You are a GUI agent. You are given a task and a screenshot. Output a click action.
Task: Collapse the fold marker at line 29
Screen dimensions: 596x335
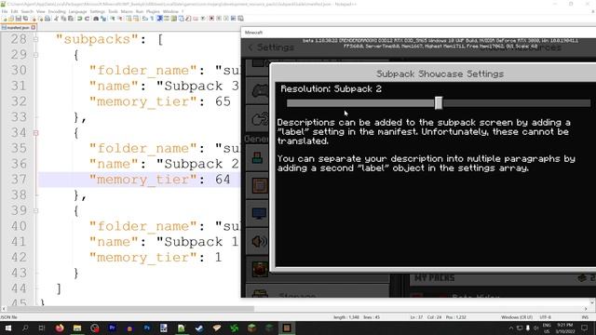(35, 55)
